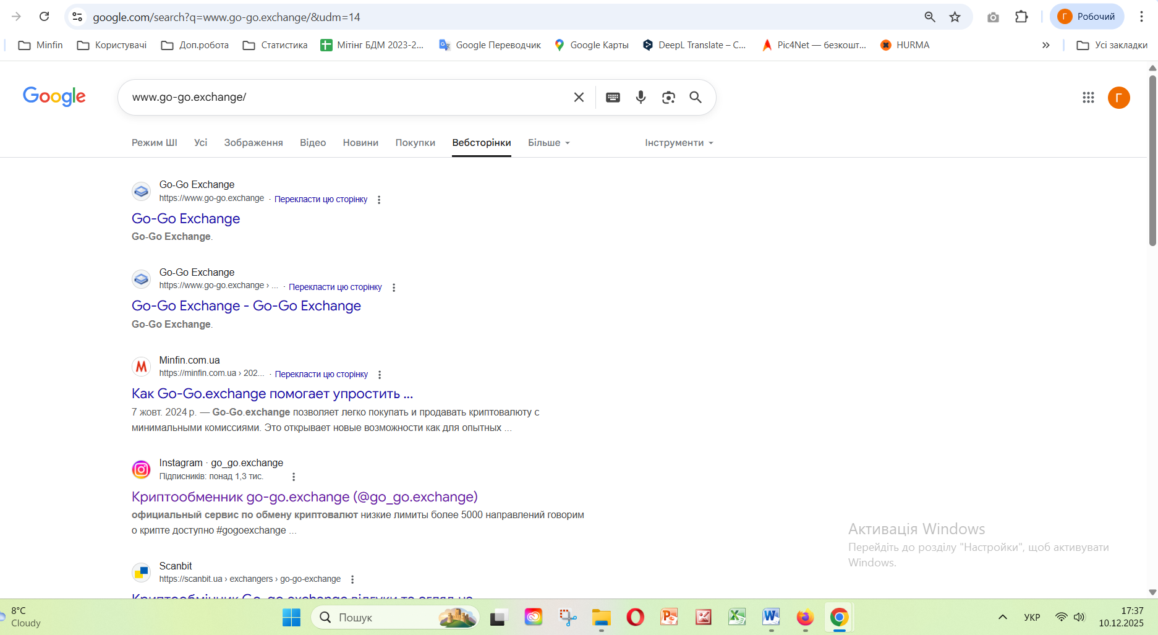Switch to Відео tab
Viewport: 1158px width, 635px height.
[x=313, y=143]
